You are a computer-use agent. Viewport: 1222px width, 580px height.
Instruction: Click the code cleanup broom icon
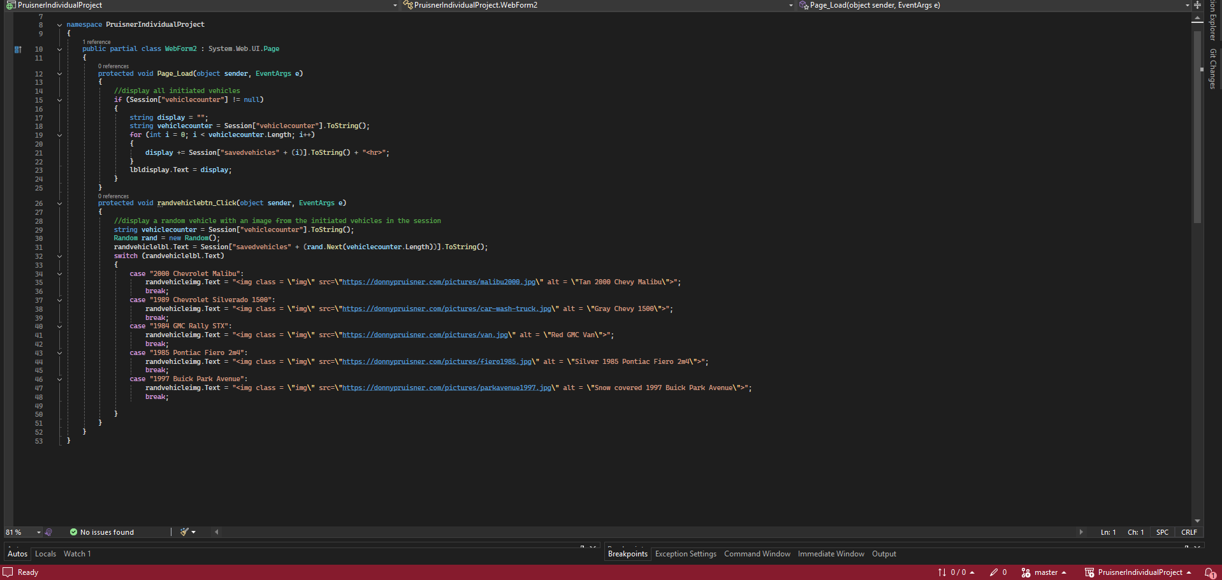(184, 532)
